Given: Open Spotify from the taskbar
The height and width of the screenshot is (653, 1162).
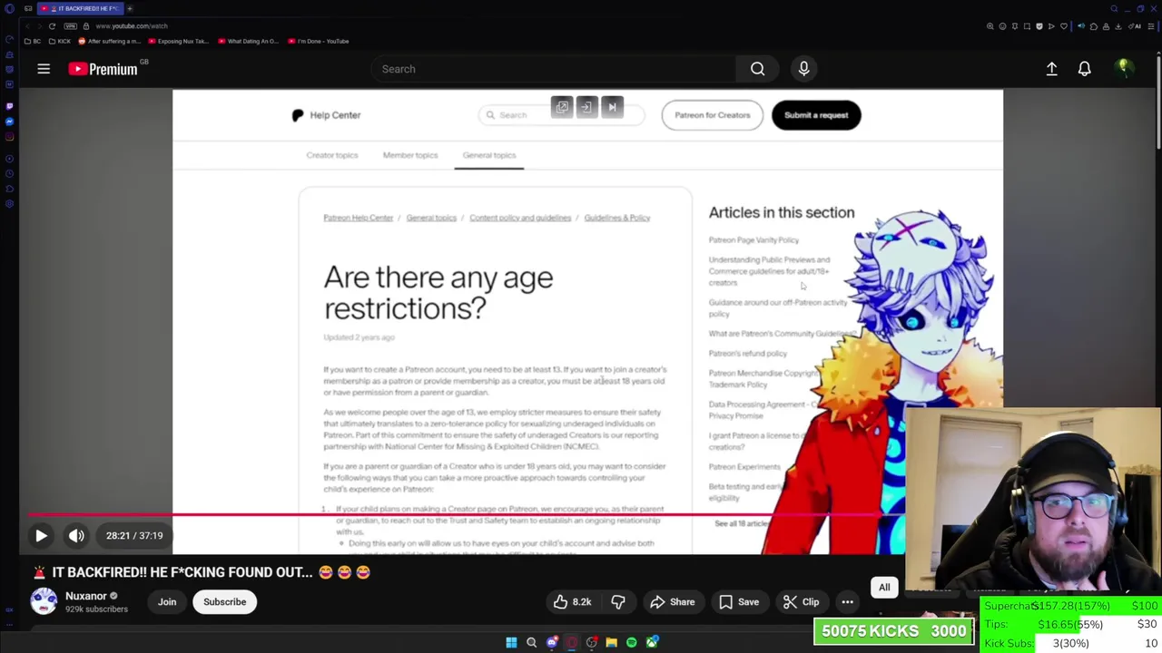Looking at the screenshot, I should pyautogui.click(x=631, y=643).
